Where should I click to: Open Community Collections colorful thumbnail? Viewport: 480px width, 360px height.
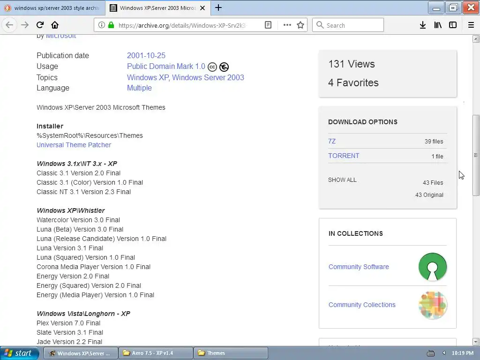click(433, 305)
